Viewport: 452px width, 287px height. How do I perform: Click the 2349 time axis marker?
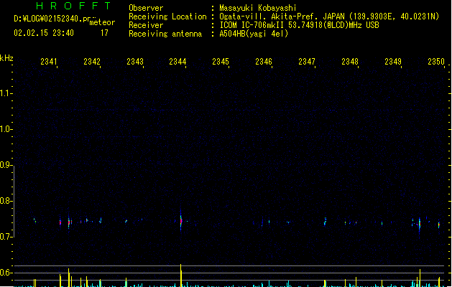[x=393, y=62]
